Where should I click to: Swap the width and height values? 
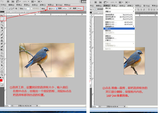click(70, 8)
